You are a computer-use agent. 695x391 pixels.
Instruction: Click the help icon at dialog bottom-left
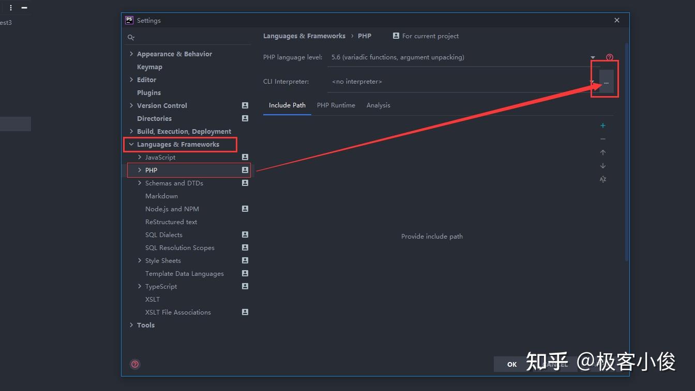(x=134, y=364)
